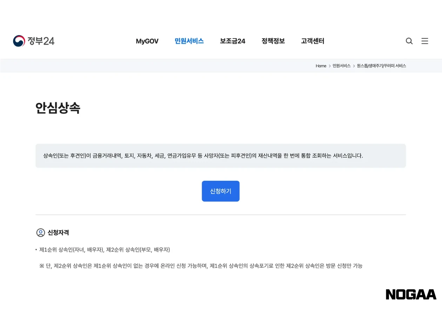Click the 안심상속 page title

(58, 108)
